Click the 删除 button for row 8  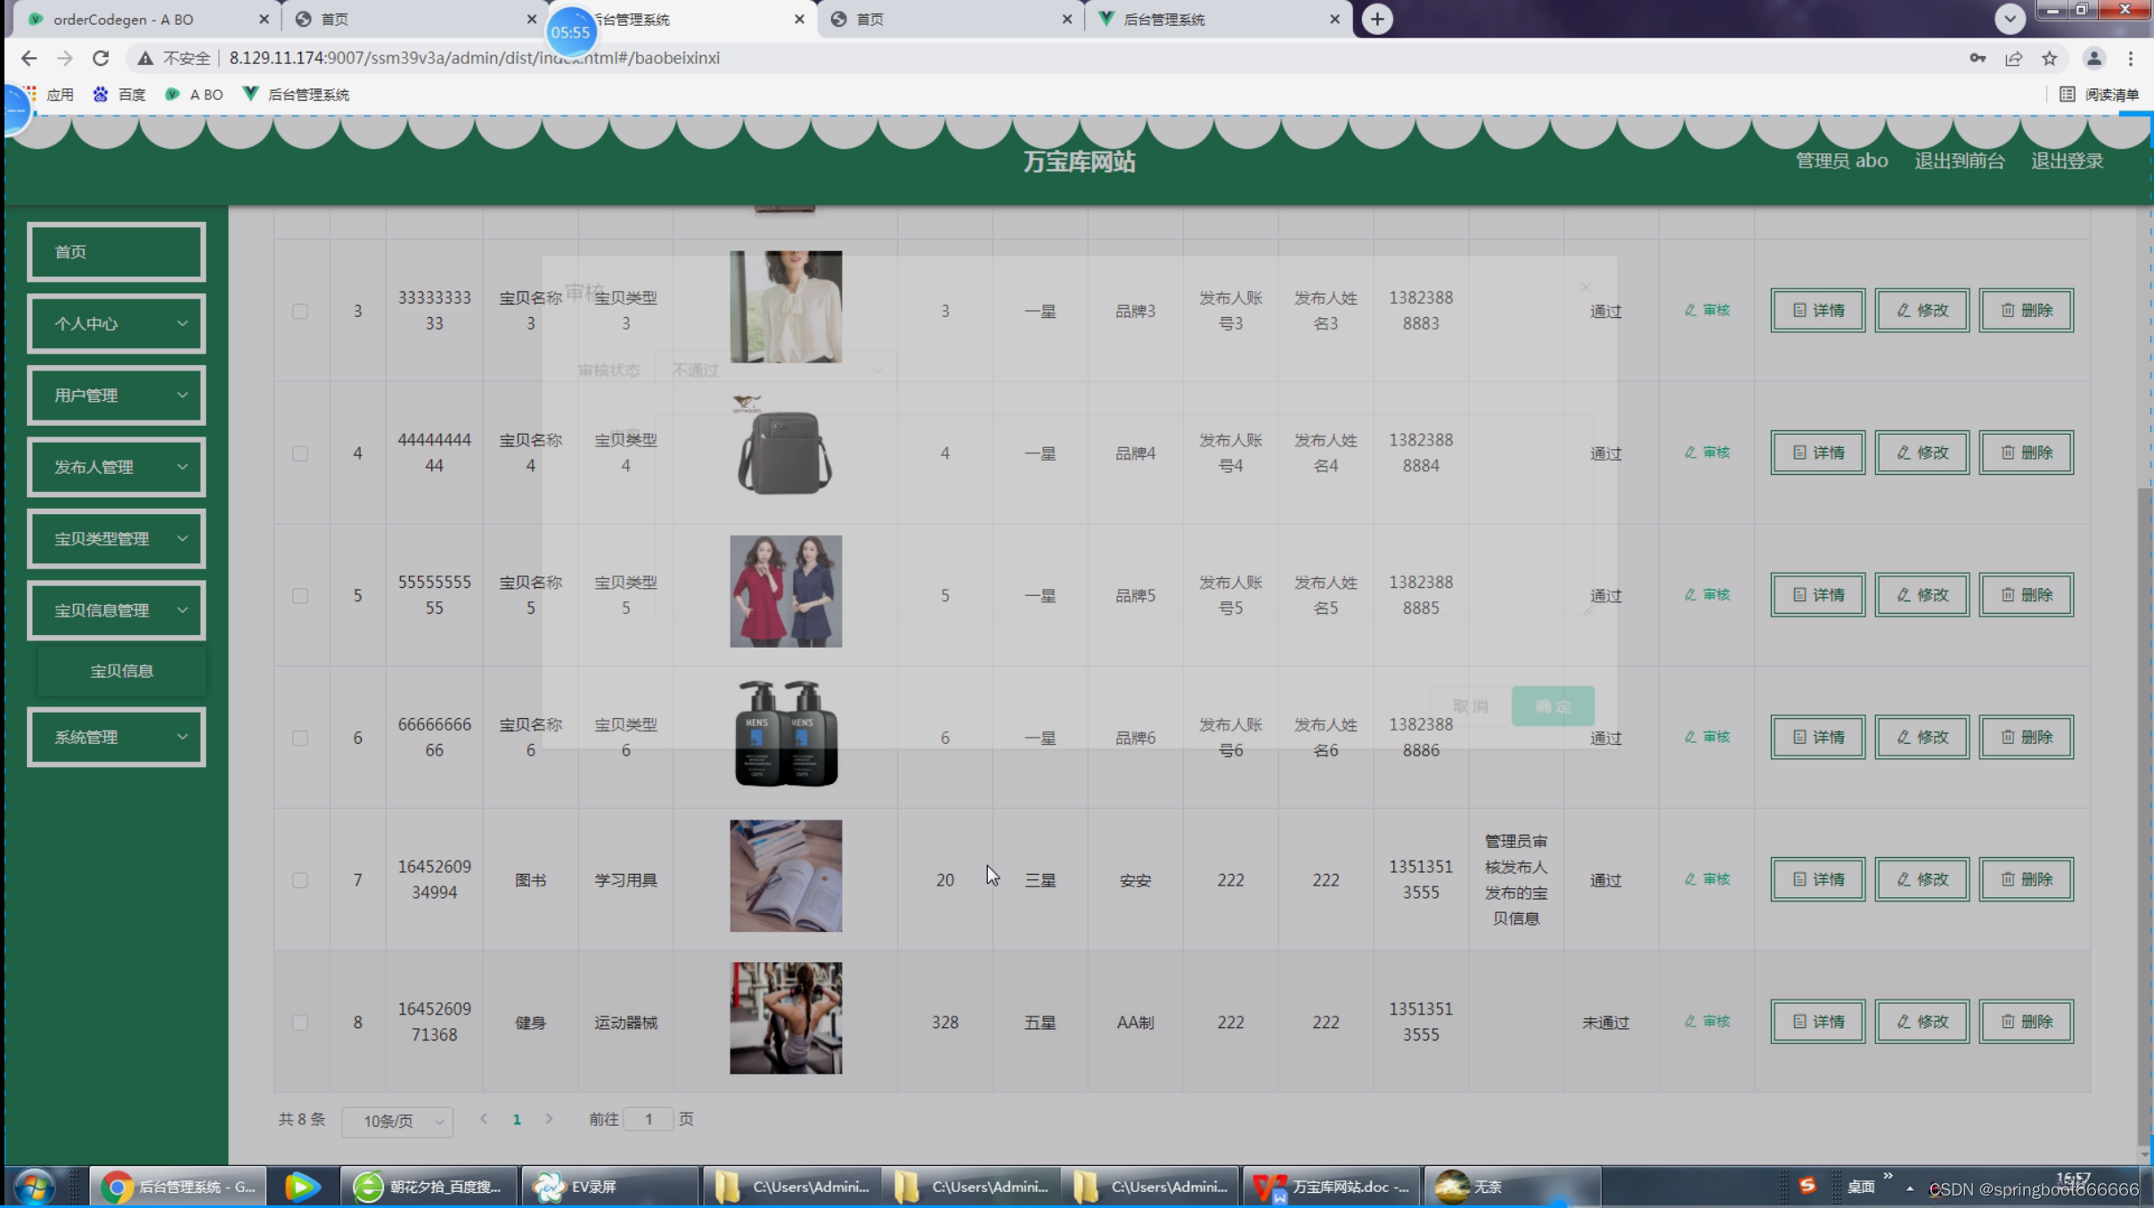click(2025, 1022)
